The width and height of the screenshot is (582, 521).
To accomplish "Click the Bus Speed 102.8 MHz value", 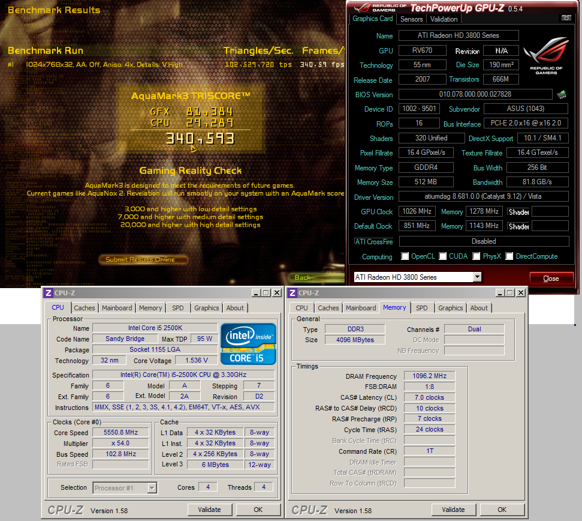I will pyautogui.click(x=120, y=454).
